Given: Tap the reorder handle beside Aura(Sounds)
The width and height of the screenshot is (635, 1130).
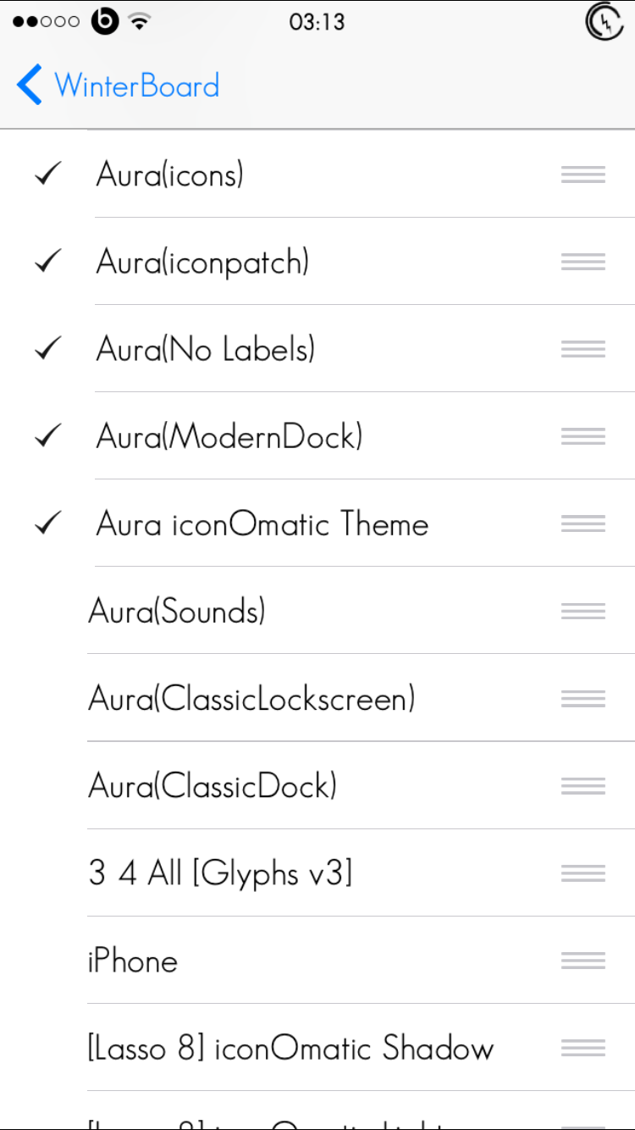Looking at the screenshot, I should (583, 611).
